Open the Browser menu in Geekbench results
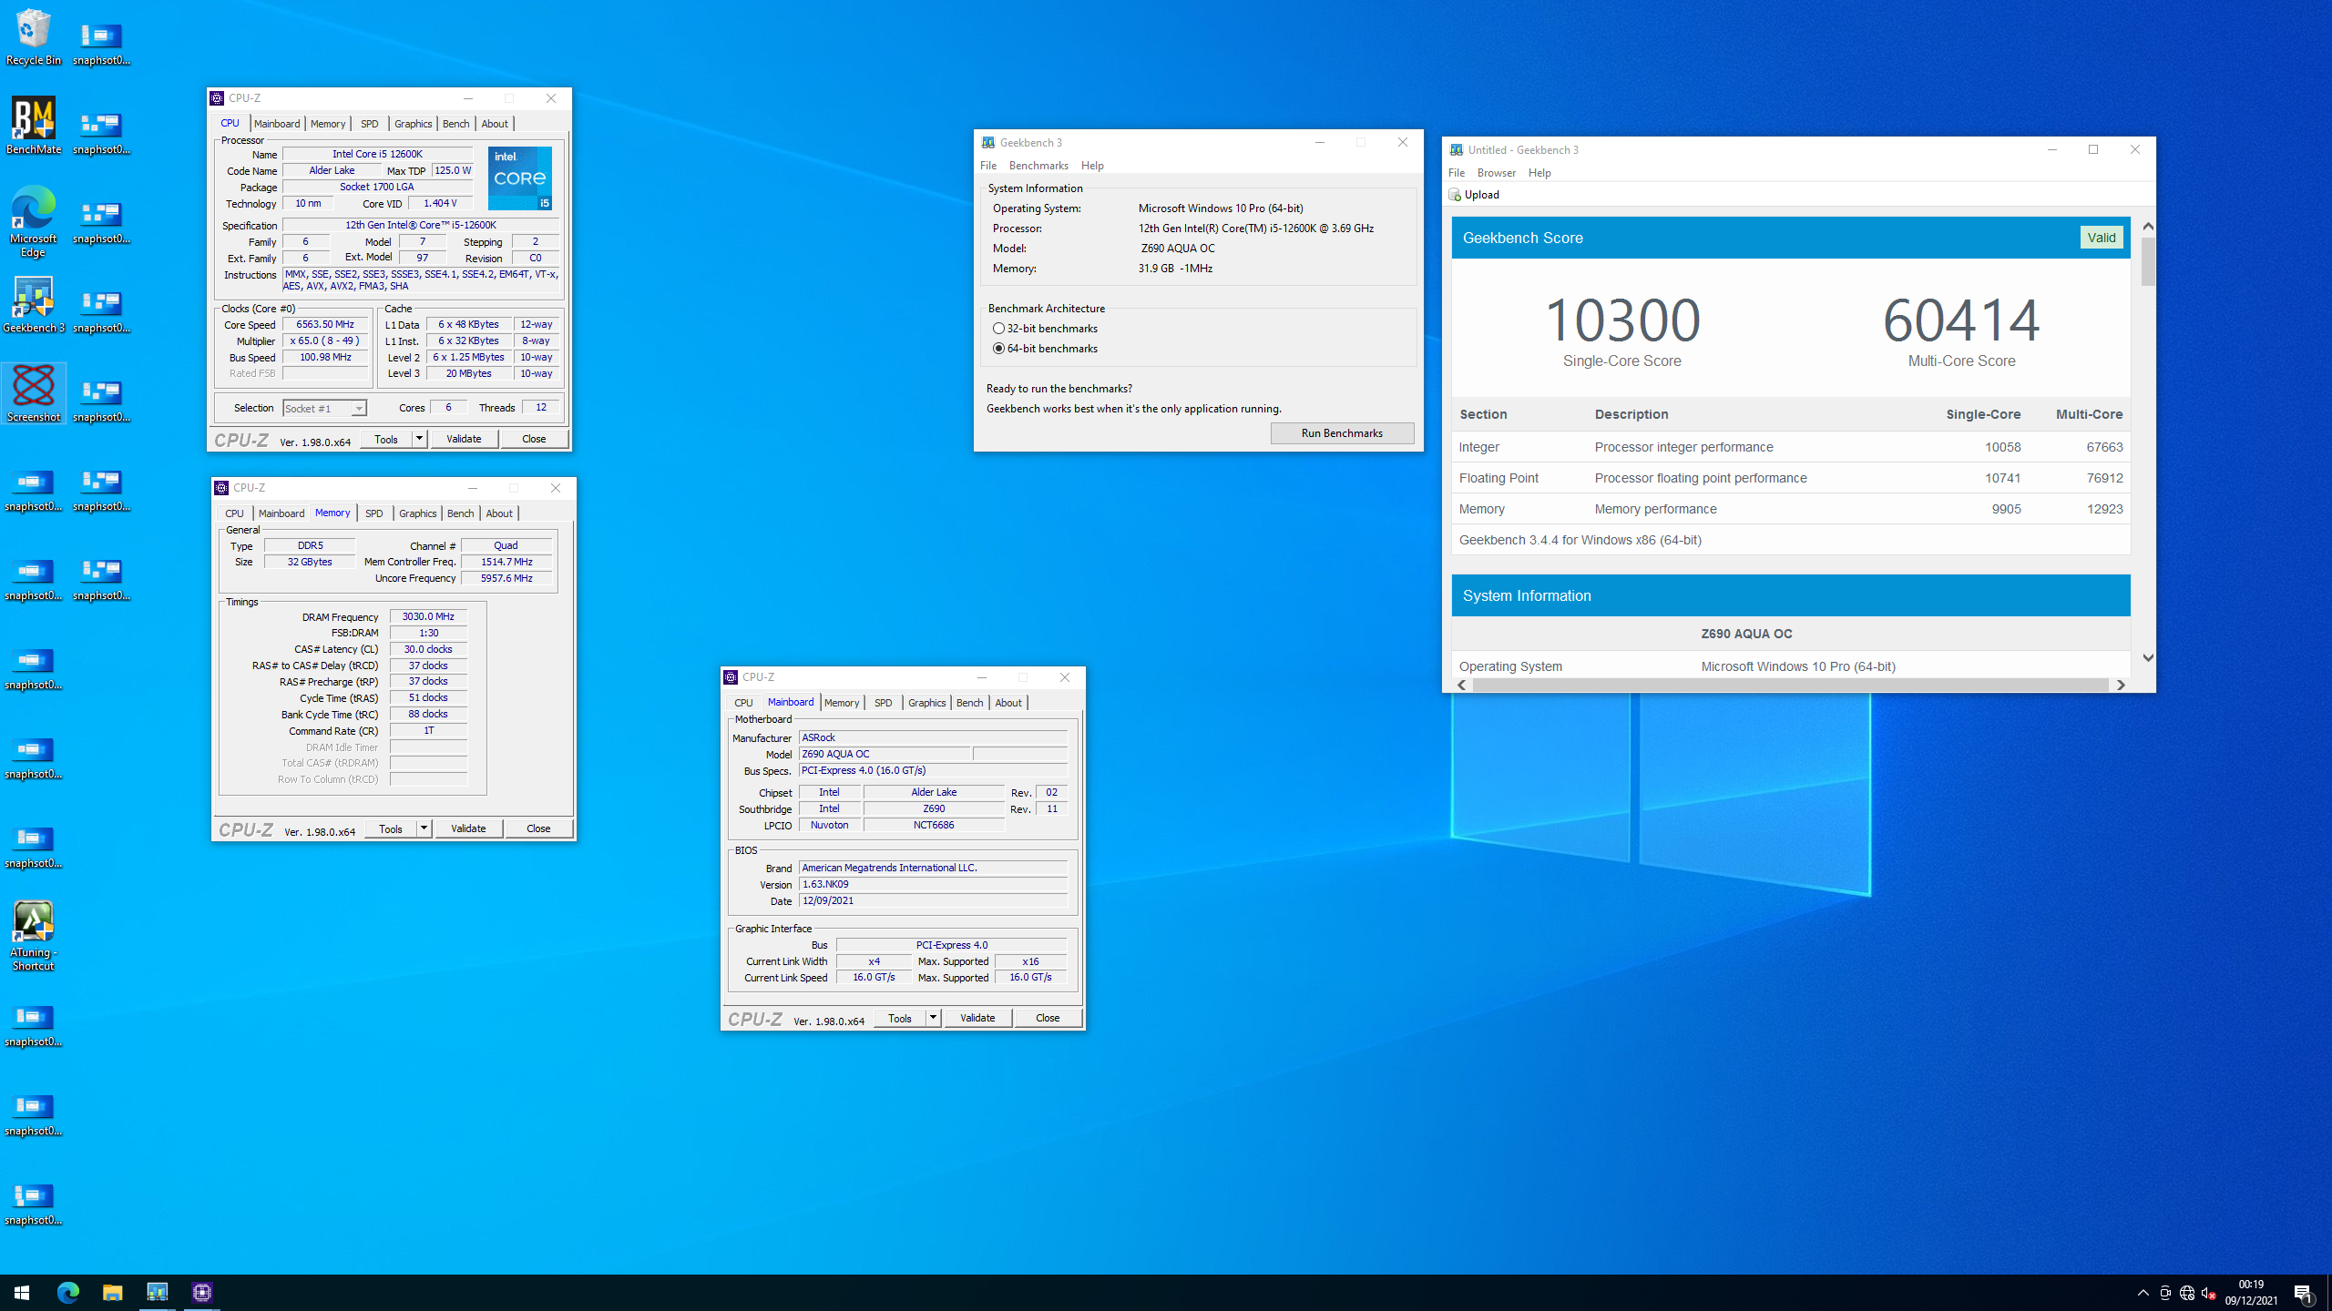This screenshot has height=1311, width=2332. [1497, 173]
